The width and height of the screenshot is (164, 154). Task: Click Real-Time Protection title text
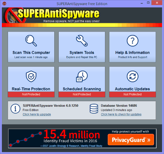31,89
